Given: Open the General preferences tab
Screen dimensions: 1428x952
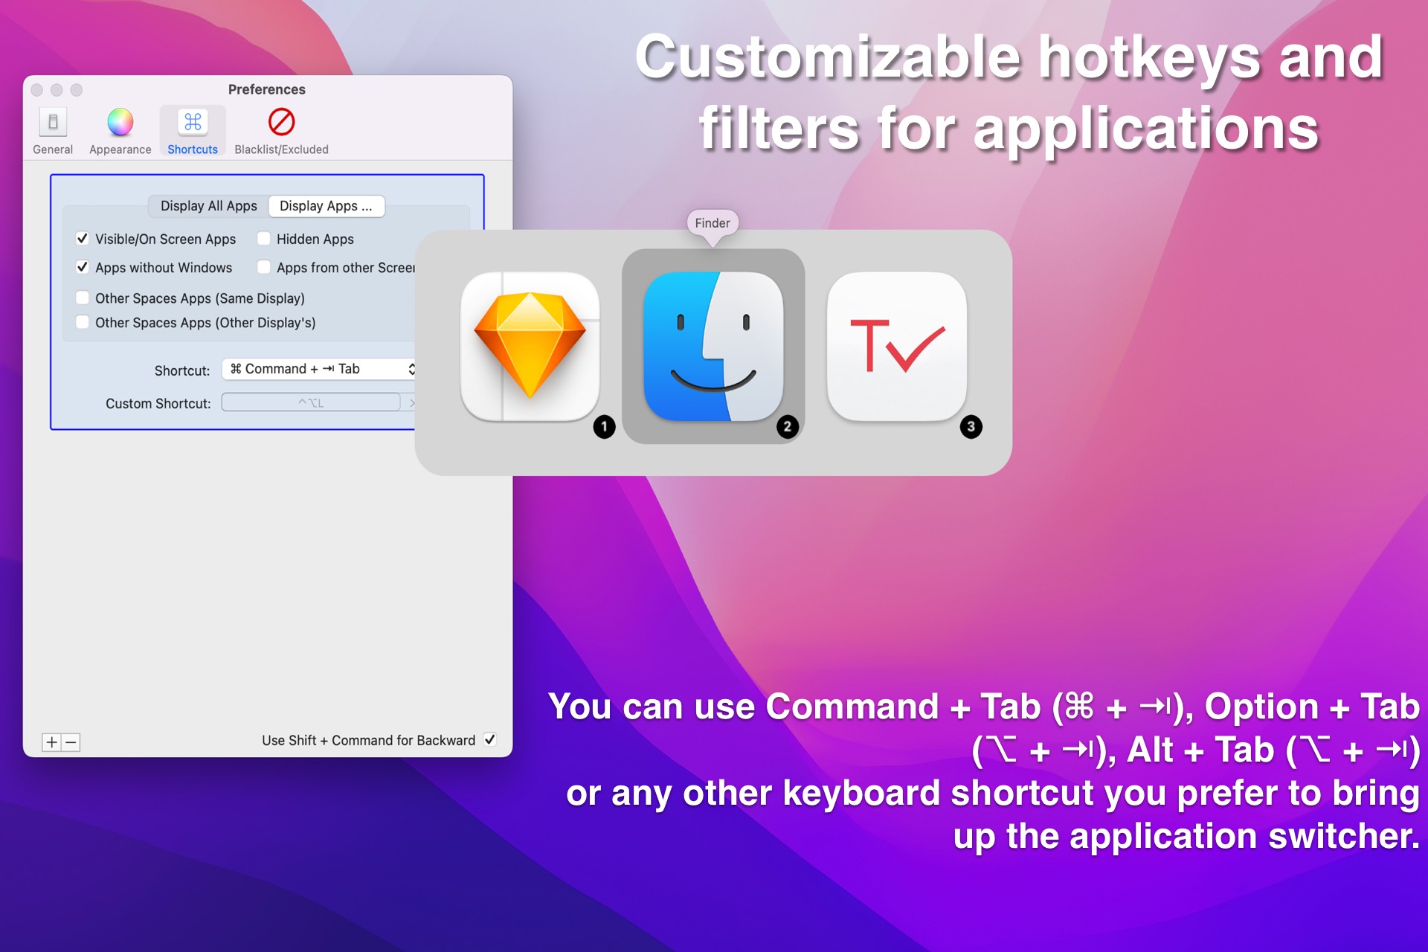Looking at the screenshot, I should pos(53,131).
